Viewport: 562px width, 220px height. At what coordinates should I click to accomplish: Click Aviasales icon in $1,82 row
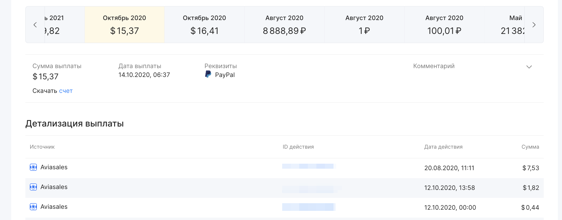point(33,187)
